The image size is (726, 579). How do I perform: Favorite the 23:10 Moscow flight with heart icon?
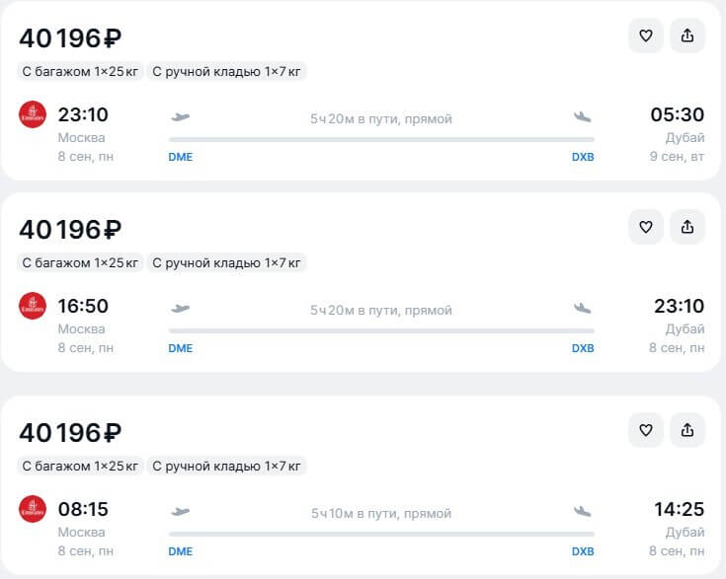pyautogui.click(x=646, y=36)
